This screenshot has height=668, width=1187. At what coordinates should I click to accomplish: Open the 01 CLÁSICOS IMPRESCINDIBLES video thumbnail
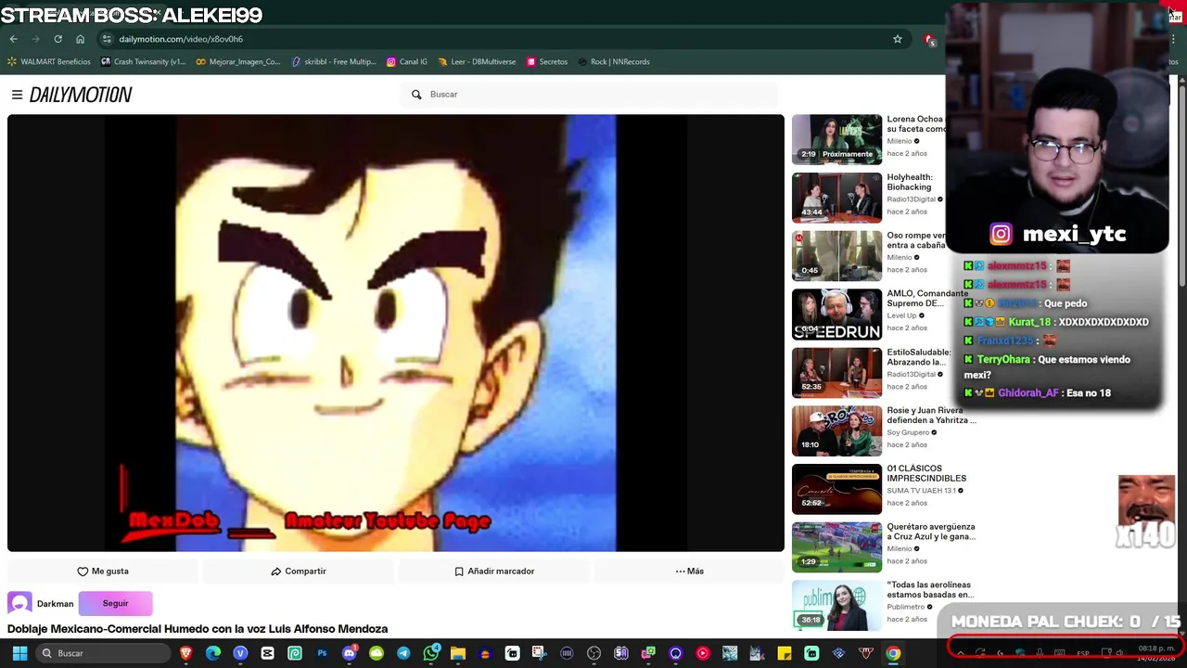point(836,489)
